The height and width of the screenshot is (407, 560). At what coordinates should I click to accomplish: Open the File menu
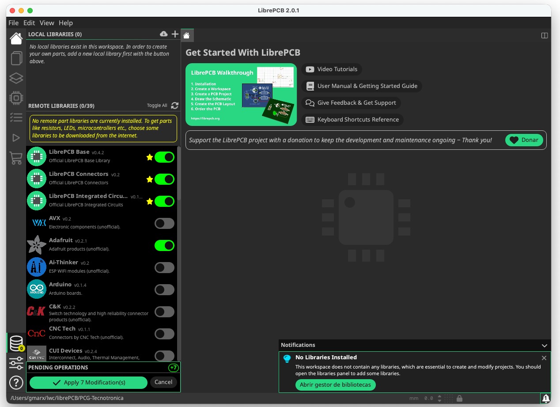click(14, 23)
